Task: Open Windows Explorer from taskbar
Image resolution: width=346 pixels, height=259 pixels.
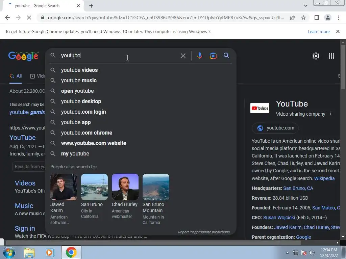Action: coord(29,252)
